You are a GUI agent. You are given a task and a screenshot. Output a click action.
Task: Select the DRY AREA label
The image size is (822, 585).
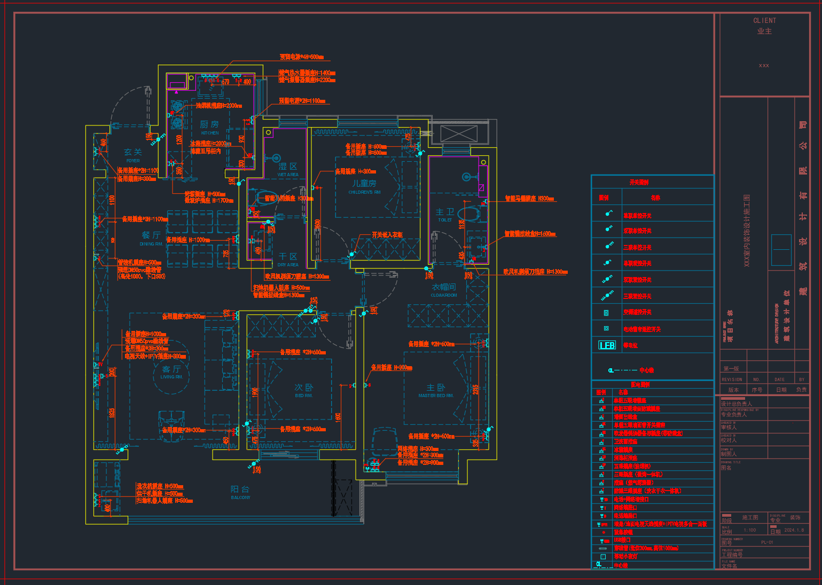pos(288,265)
